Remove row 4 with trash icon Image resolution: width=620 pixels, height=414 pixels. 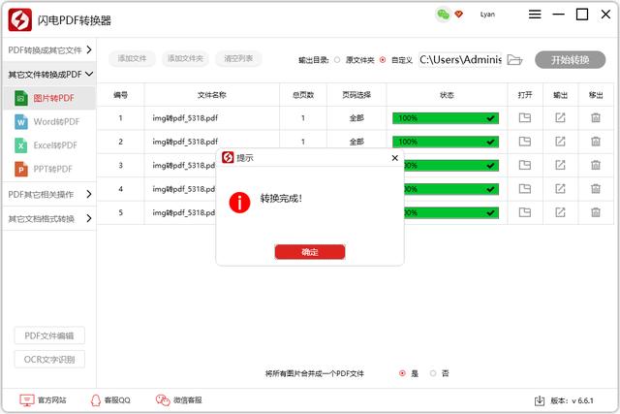pos(596,189)
